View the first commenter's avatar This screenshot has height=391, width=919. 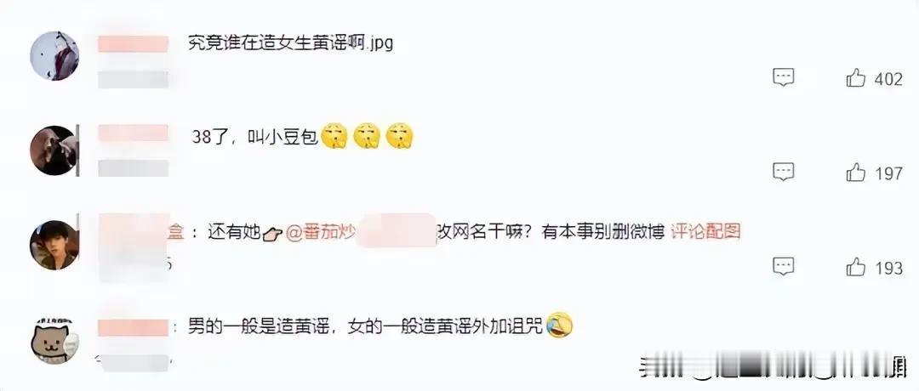tap(54, 55)
